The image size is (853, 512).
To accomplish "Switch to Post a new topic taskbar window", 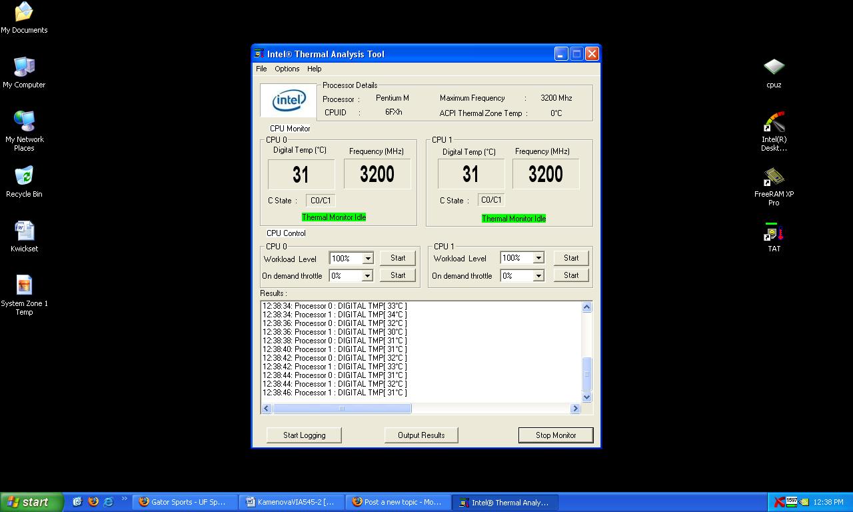I will [399, 502].
